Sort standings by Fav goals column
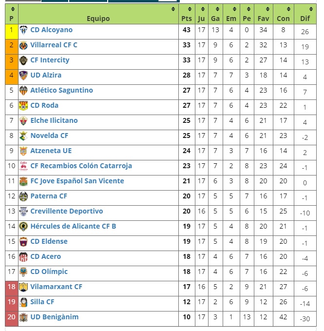 click(264, 14)
